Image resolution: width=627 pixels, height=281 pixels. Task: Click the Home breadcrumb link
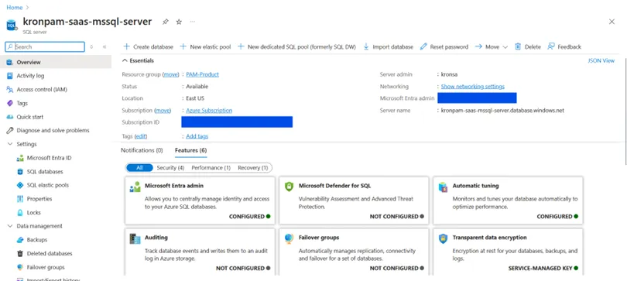15,7
